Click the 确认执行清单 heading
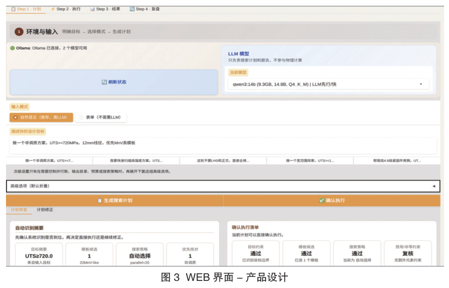The width and height of the screenshot is (449, 288). point(245,227)
